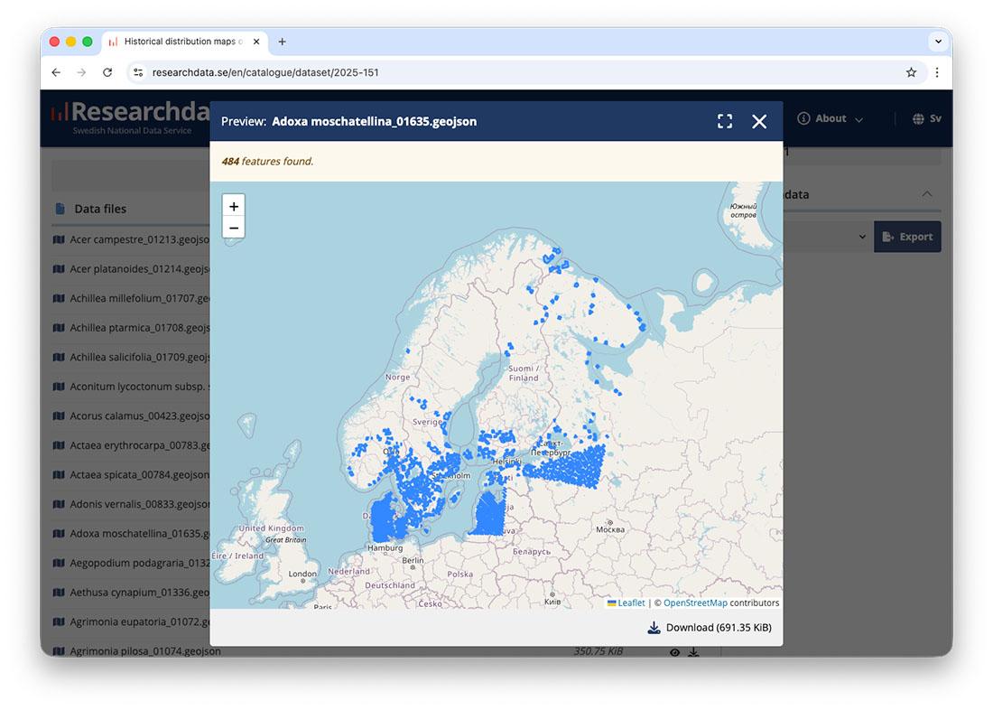Preview Agrimonia pilosa using its eye icon
The image size is (993, 710).
[673, 650]
